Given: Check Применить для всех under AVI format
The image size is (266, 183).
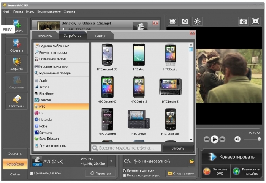Looking at the screenshot, I should click(x=32, y=173).
